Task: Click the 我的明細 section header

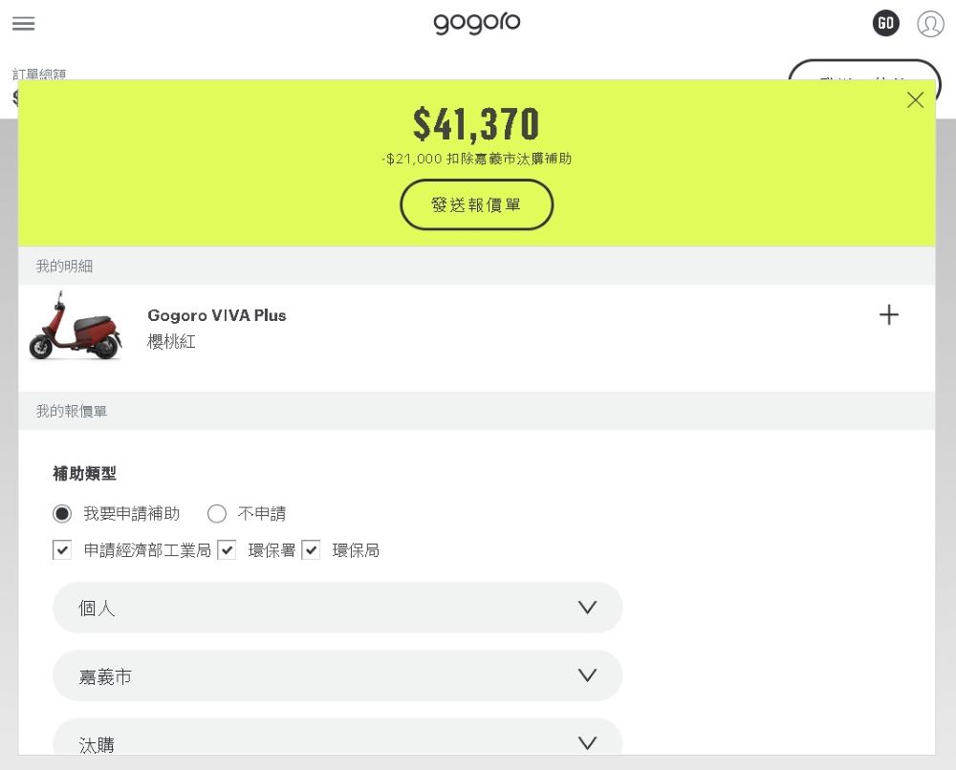Action: point(65,267)
